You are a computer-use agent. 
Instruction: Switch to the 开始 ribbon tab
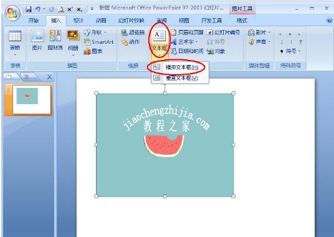point(34,21)
